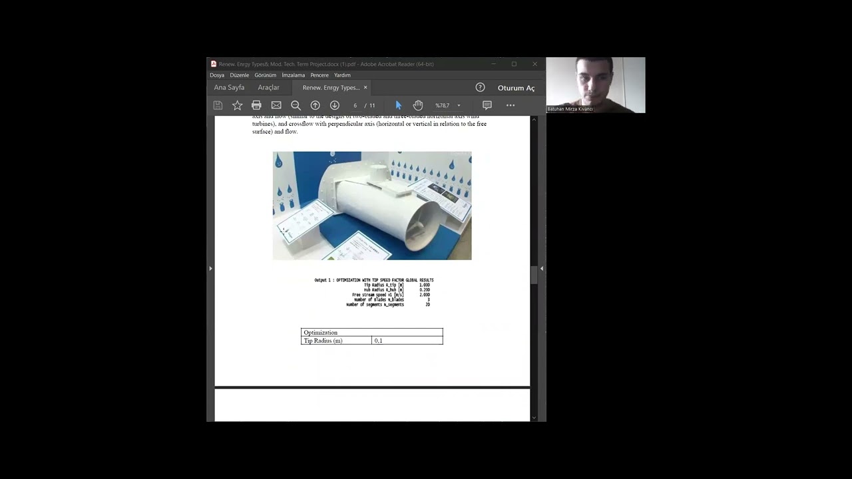Activate the hand pan tool
852x479 pixels.
pos(418,105)
